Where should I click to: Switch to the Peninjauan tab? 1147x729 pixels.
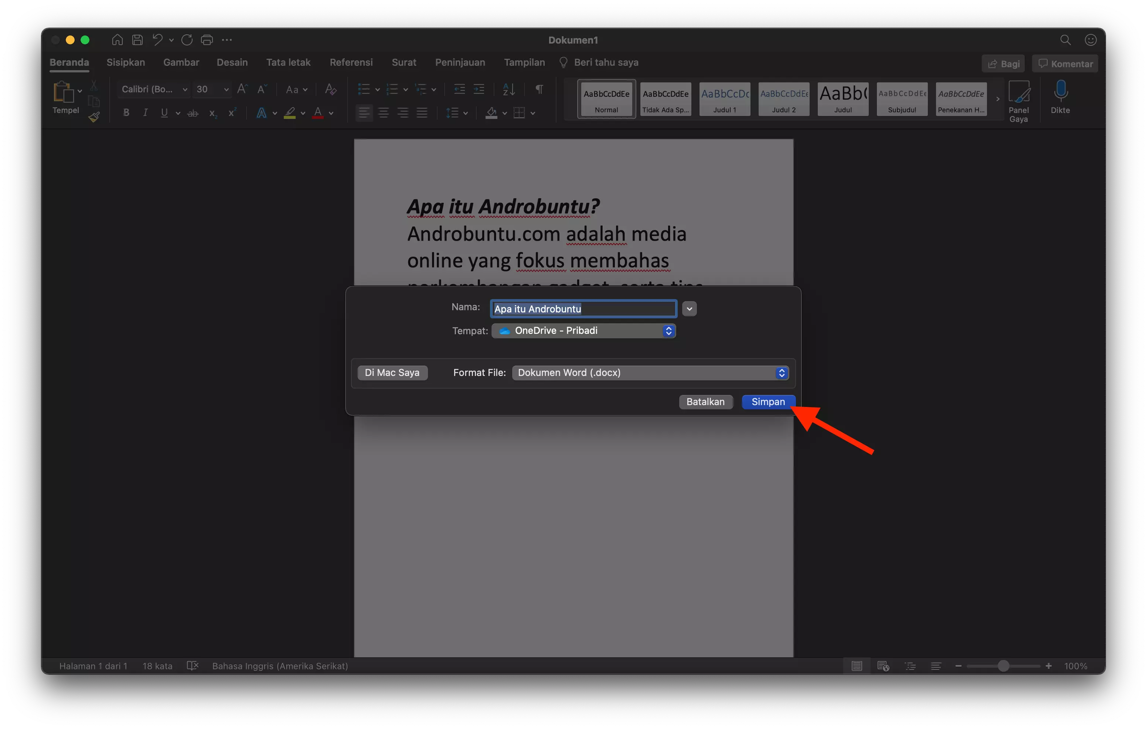[460, 62]
